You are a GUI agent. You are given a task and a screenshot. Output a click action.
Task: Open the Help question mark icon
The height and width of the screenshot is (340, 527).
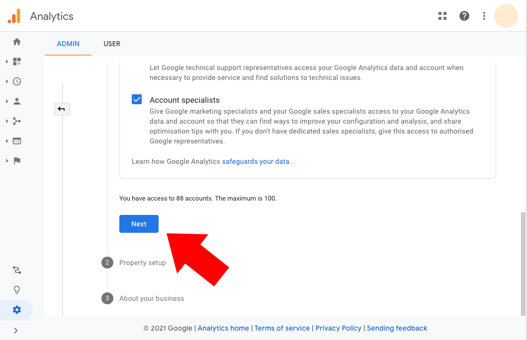(464, 16)
